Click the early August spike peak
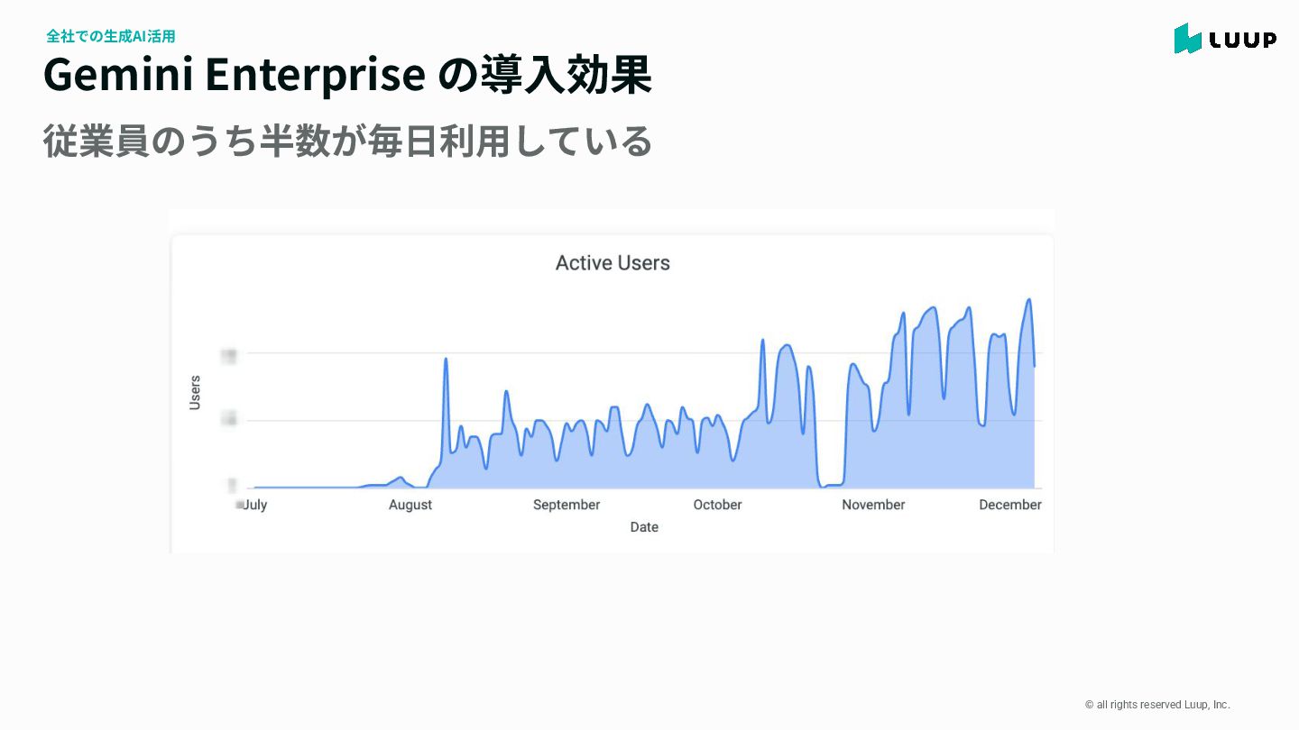This screenshot has height=730, width=1299. 446,360
